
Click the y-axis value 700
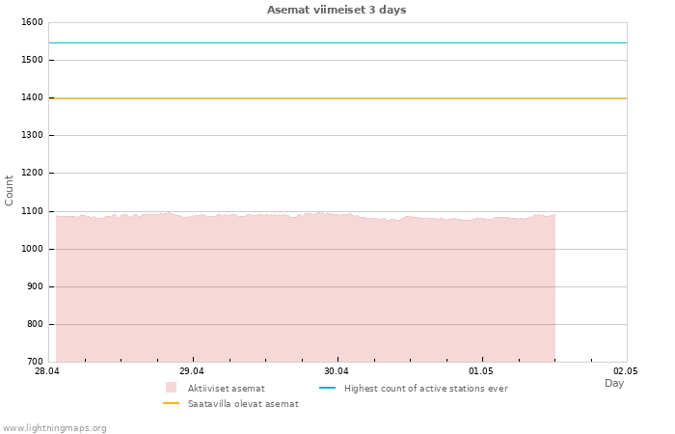tap(35, 362)
